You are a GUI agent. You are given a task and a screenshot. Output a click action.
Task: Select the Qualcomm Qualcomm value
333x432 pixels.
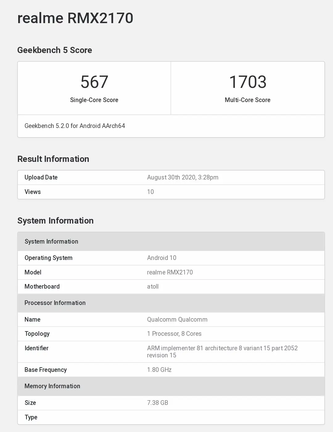(x=177, y=319)
